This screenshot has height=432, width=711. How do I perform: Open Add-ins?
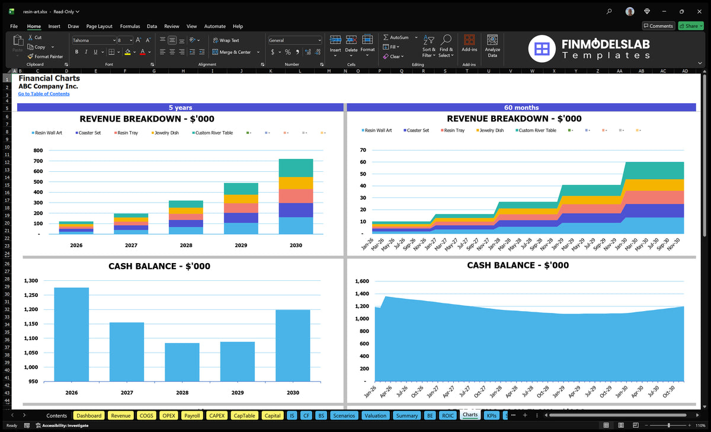[x=469, y=43]
